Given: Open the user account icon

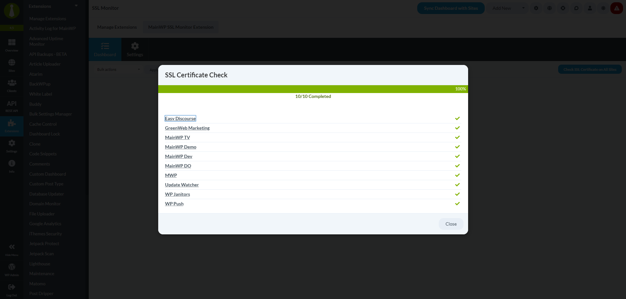Looking at the screenshot, I should click(x=590, y=8).
